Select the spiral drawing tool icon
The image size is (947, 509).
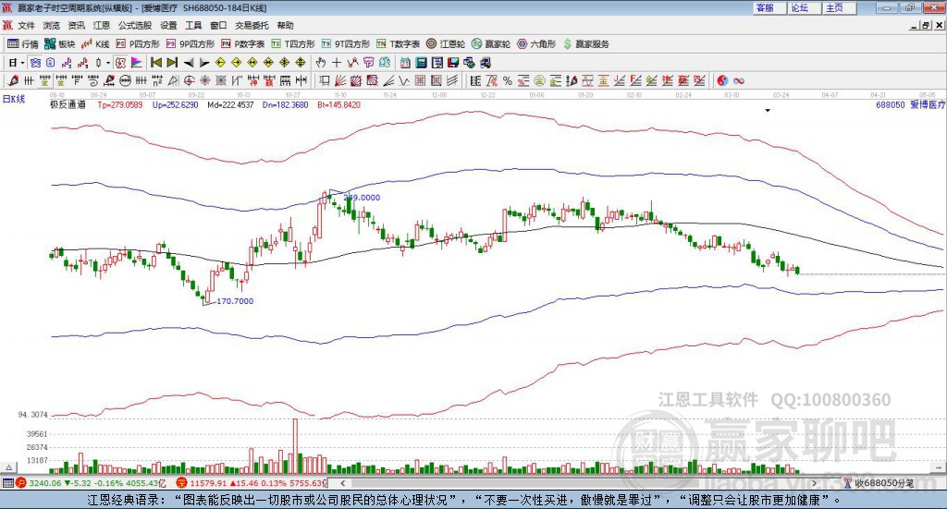pyautogui.click(x=93, y=80)
